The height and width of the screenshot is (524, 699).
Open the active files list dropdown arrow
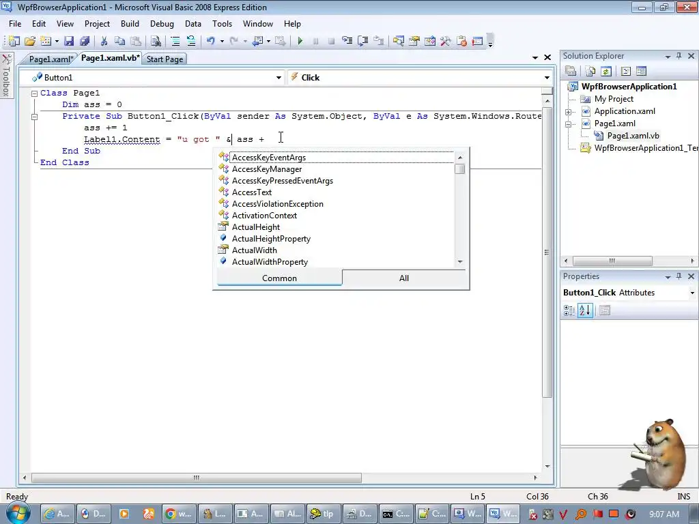tap(535, 57)
